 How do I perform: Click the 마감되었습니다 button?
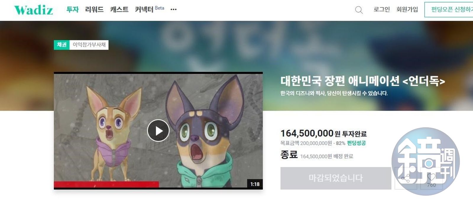[x=336, y=178]
